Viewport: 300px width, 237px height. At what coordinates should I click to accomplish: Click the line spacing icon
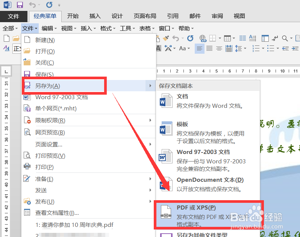click(238, 48)
